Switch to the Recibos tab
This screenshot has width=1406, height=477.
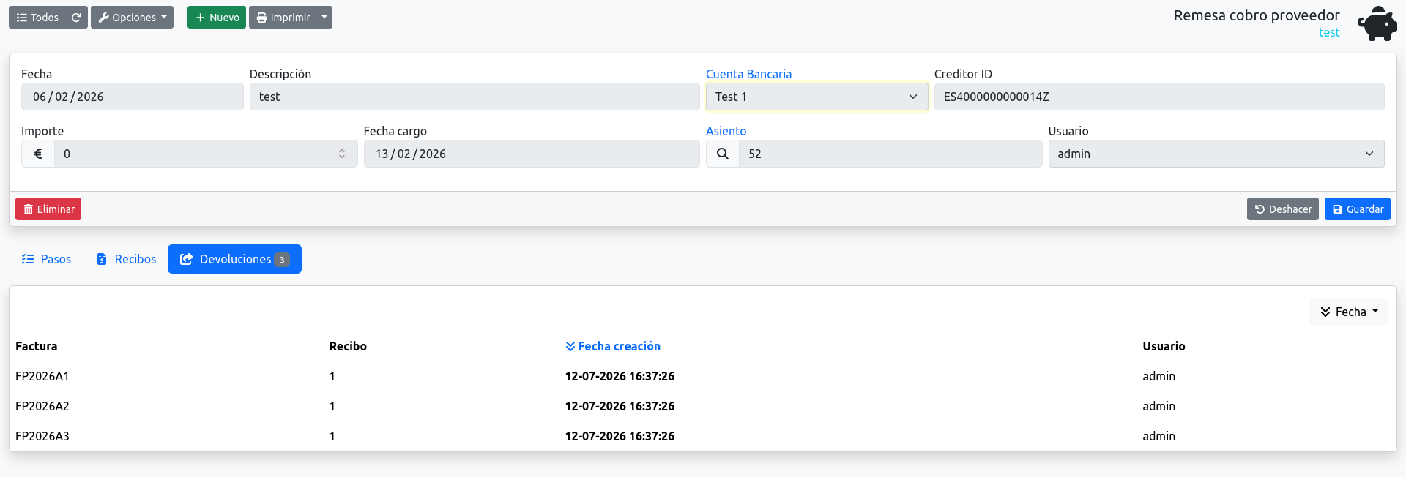[x=126, y=259]
